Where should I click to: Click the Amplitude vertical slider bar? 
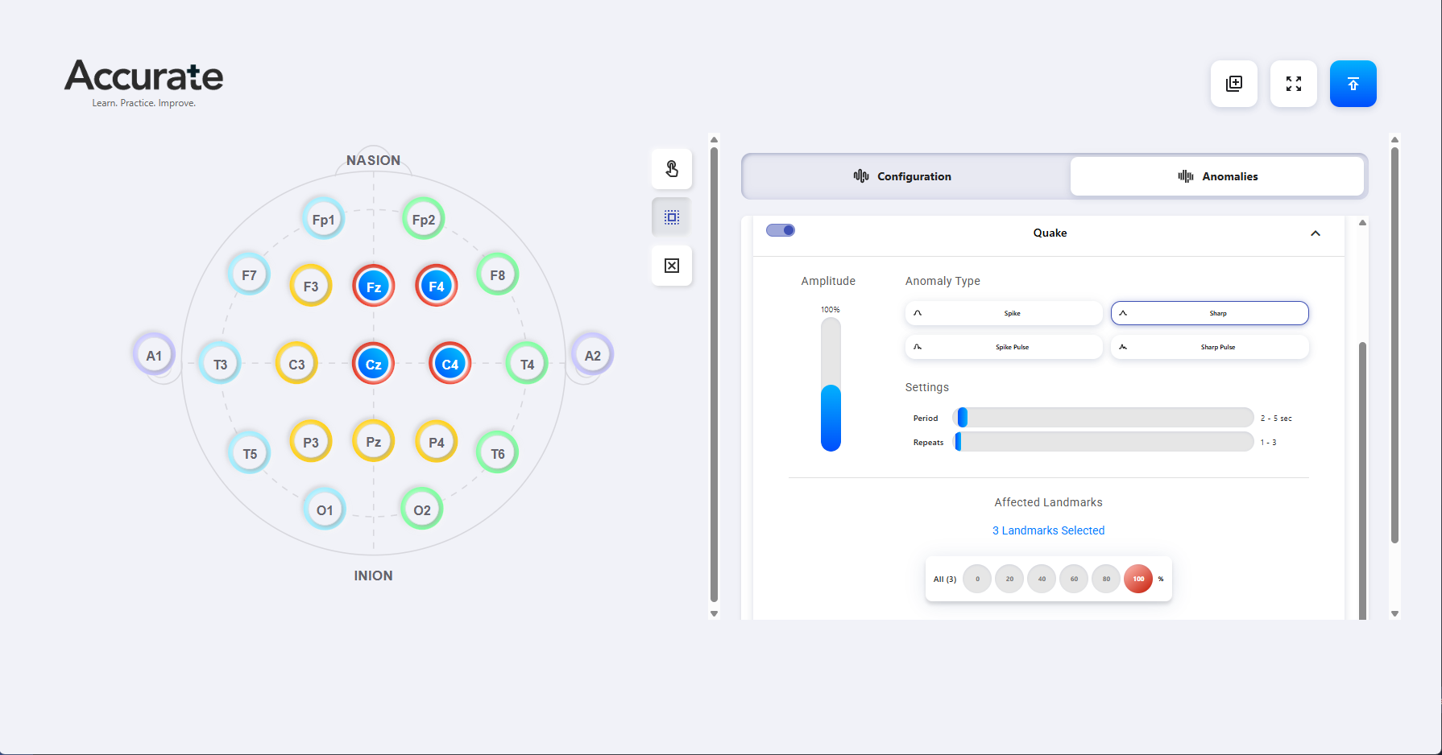[x=831, y=384]
